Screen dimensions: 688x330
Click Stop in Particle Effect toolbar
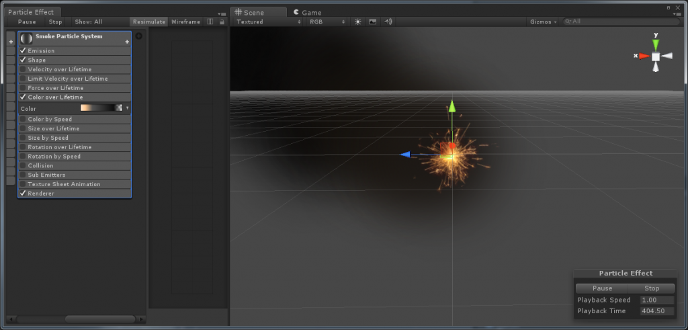55,22
